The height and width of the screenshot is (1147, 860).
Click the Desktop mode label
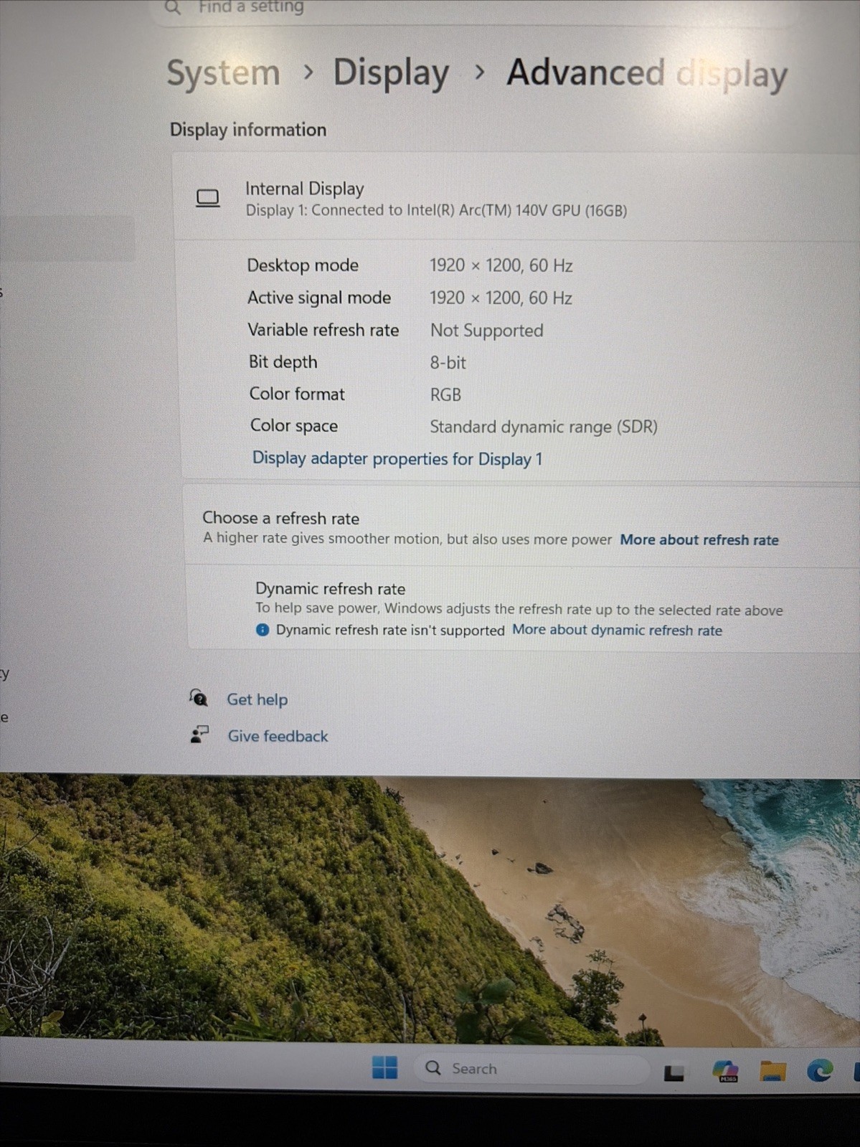coord(303,265)
